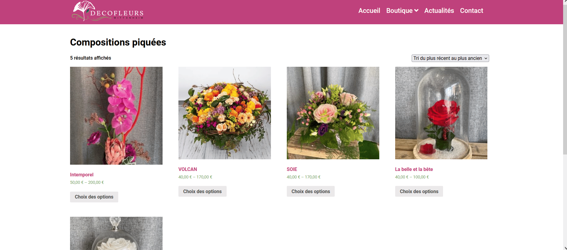Open the Intemporel orchid product image
The height and width of the screenshot is (250, 567).
pyautogui.click(x=116, y=116)
